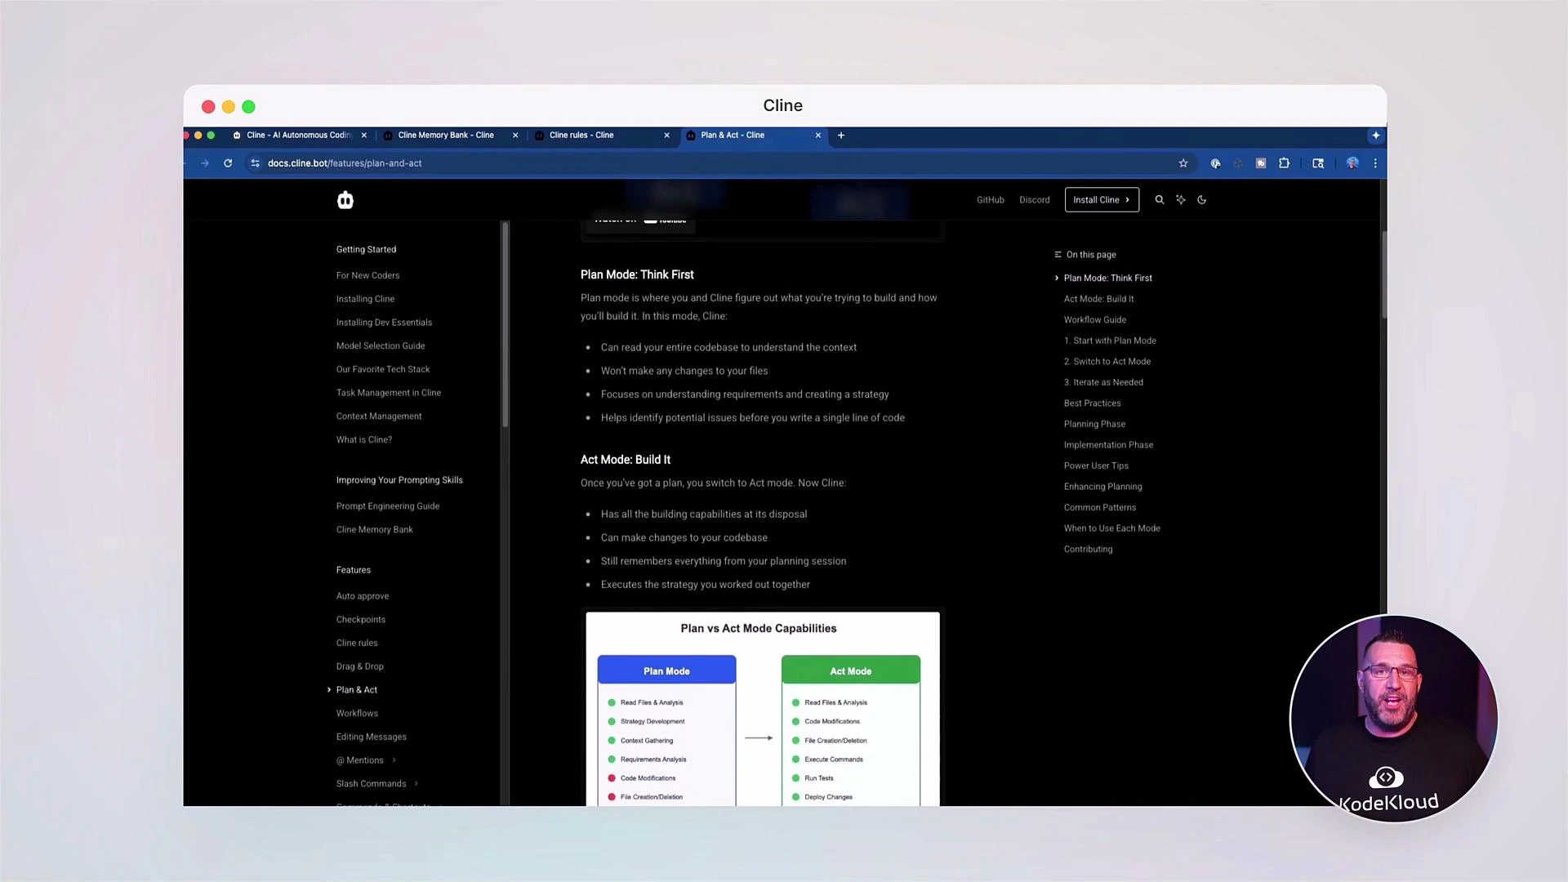Image resolution: width=1568 pixels, height=882 pixels.
Task: Jump to Best Practices in page outline
Action: [1093, 403]
